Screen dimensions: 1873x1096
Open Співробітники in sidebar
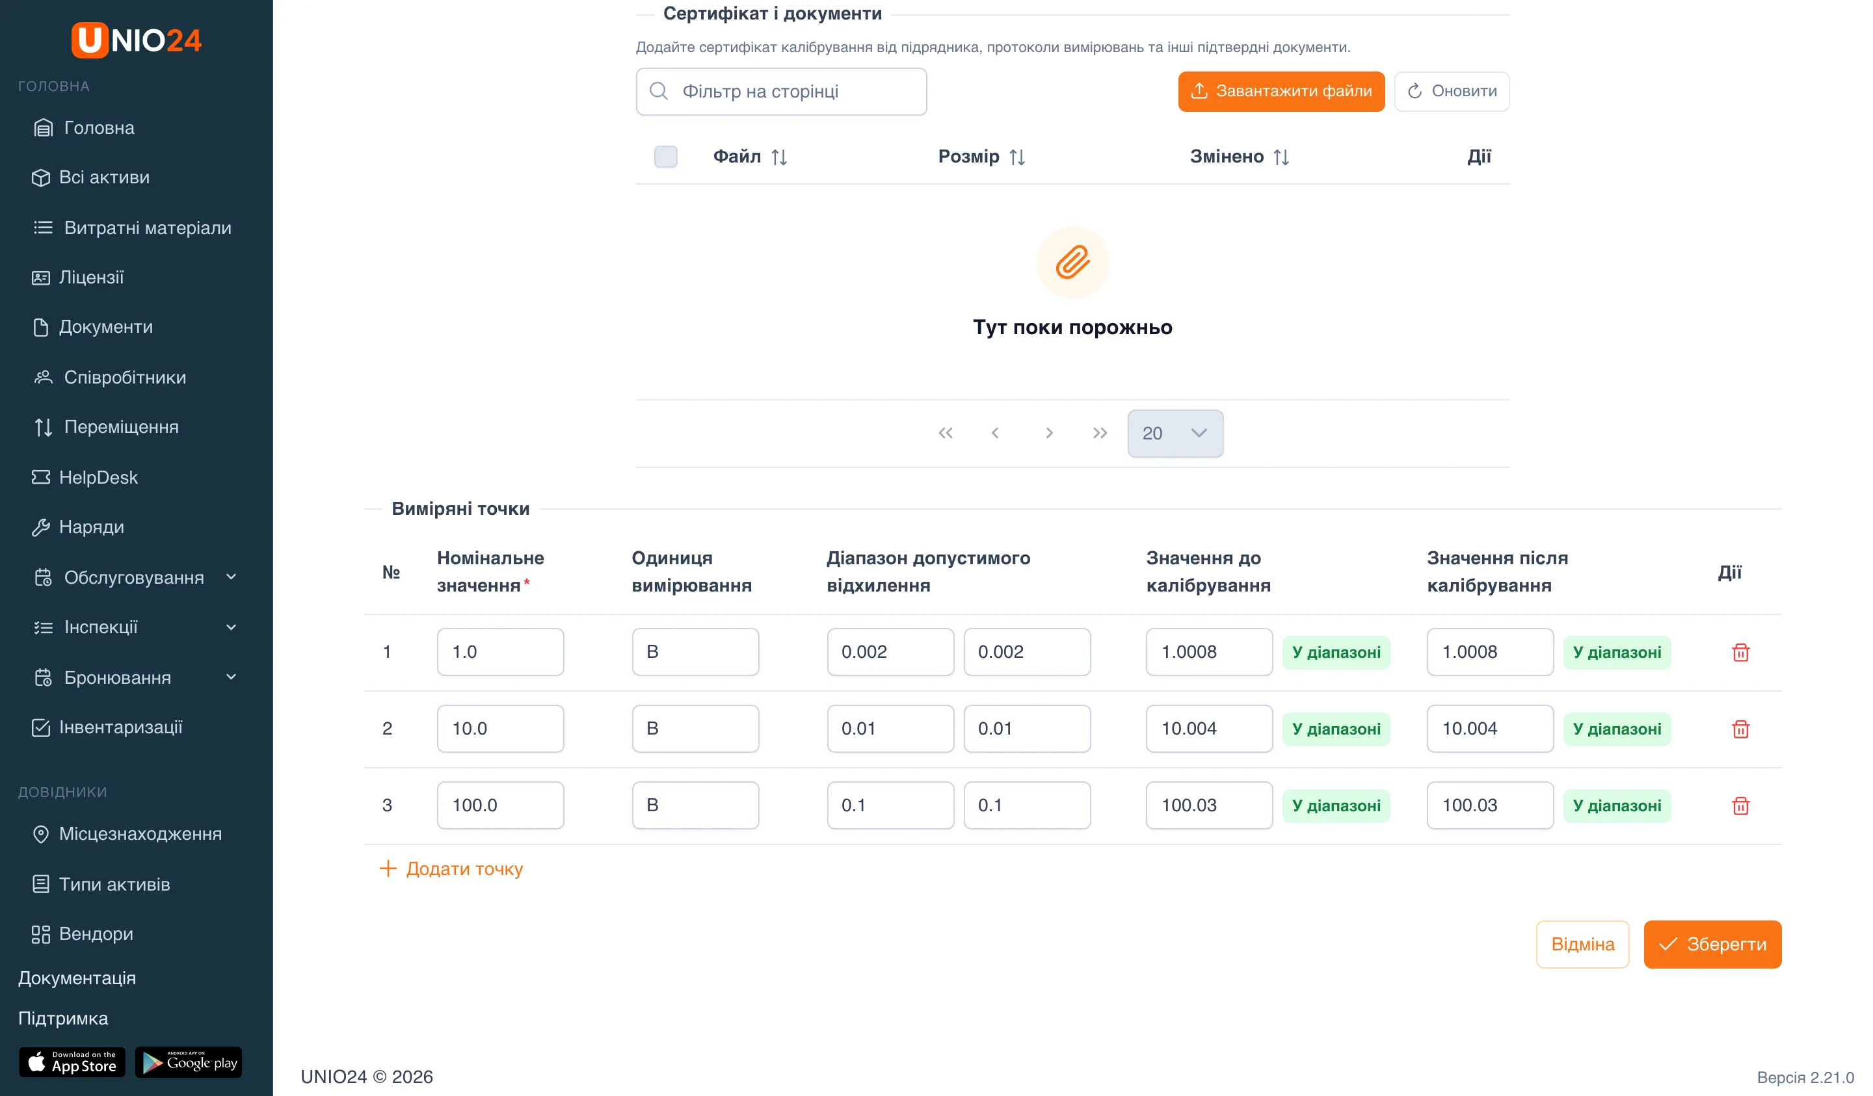pos(110,378)
